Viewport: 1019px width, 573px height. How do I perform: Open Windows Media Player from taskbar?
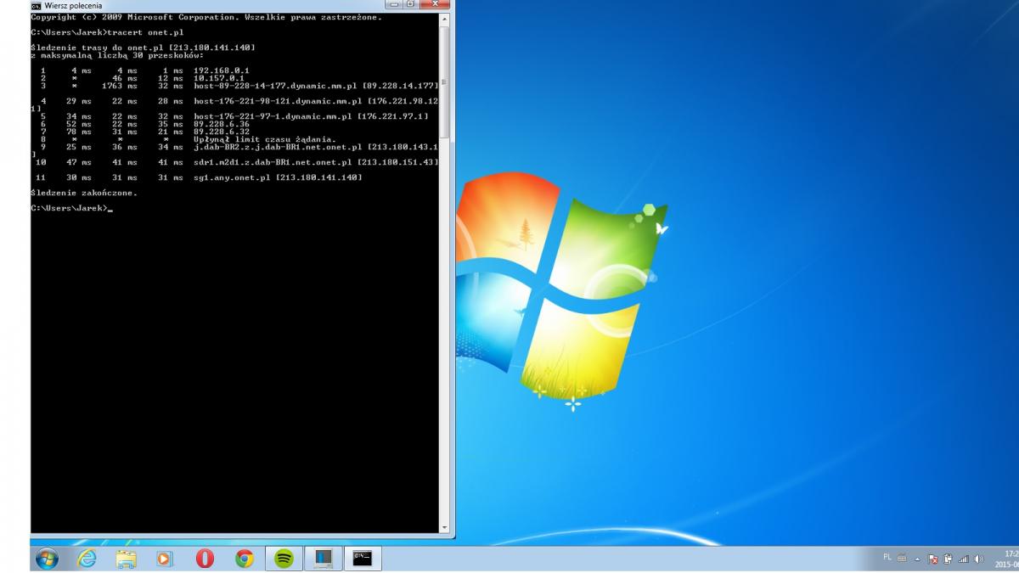[165, 559]
